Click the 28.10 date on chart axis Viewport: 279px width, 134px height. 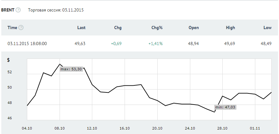[x=222, y=128]
